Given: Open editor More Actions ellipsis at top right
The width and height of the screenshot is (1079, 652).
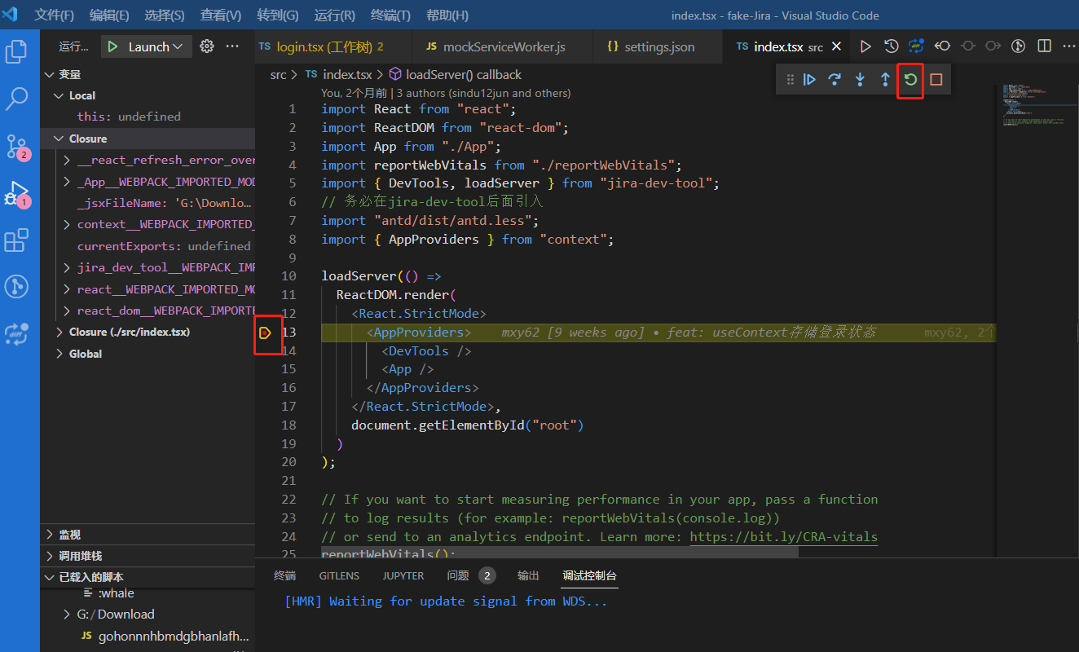Looking at the screenshot, I should click(x=1068, y=46).
